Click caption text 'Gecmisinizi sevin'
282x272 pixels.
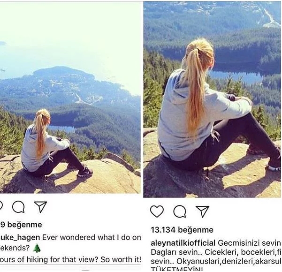249,243
